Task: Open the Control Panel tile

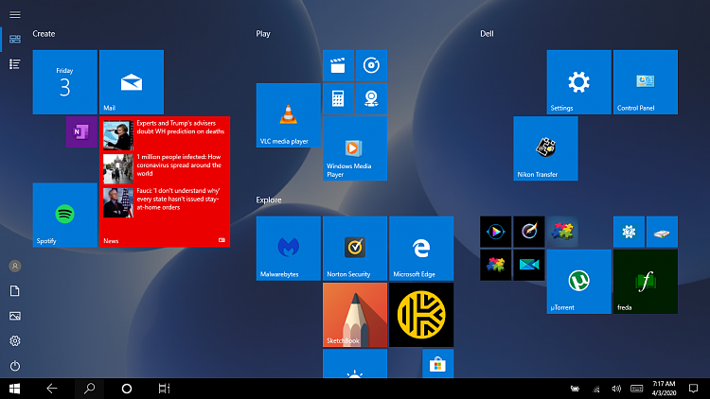Action: tap(646, 82)
